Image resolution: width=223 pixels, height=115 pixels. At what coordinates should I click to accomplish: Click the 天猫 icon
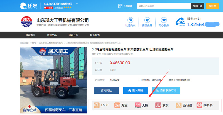tap(138, 105)
